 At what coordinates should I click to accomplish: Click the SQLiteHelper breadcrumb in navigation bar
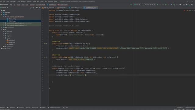(x=51, y=5)
